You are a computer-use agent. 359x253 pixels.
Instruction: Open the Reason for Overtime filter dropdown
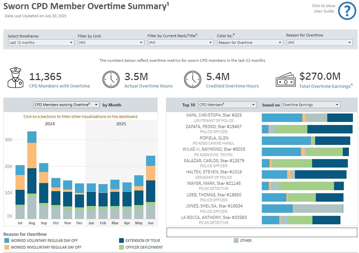click(320, 43)
